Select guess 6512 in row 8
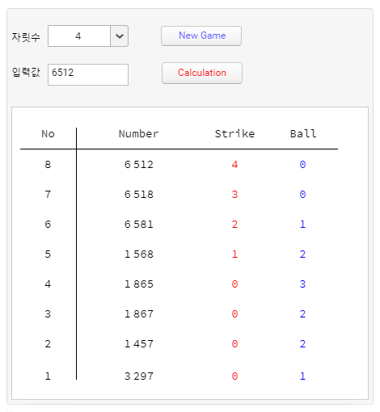Image resolution: width=380 pixels, height=412 pixels. 139,165
